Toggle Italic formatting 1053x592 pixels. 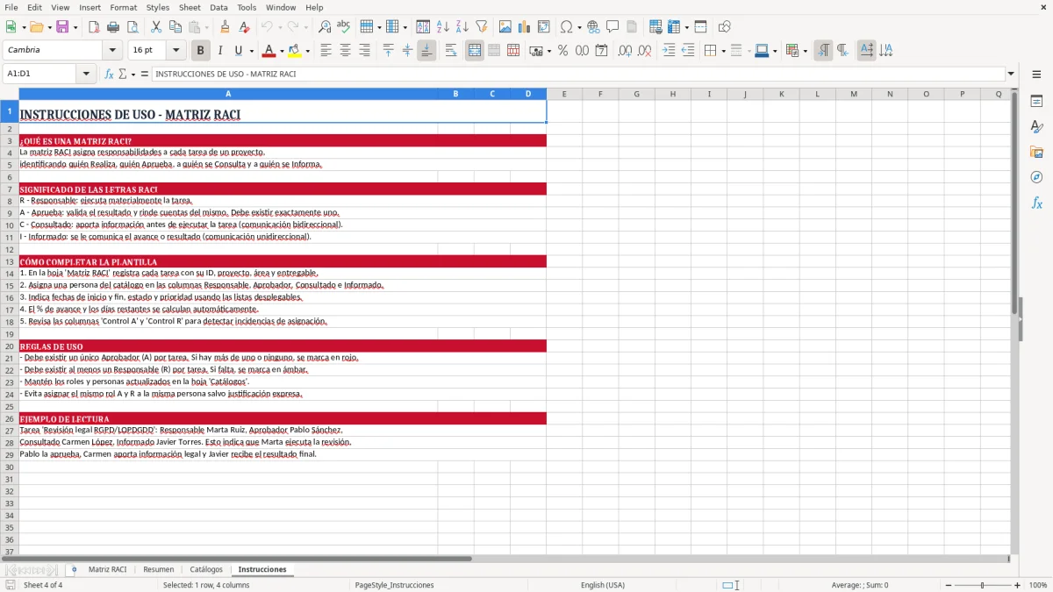[x=219, y=51]
